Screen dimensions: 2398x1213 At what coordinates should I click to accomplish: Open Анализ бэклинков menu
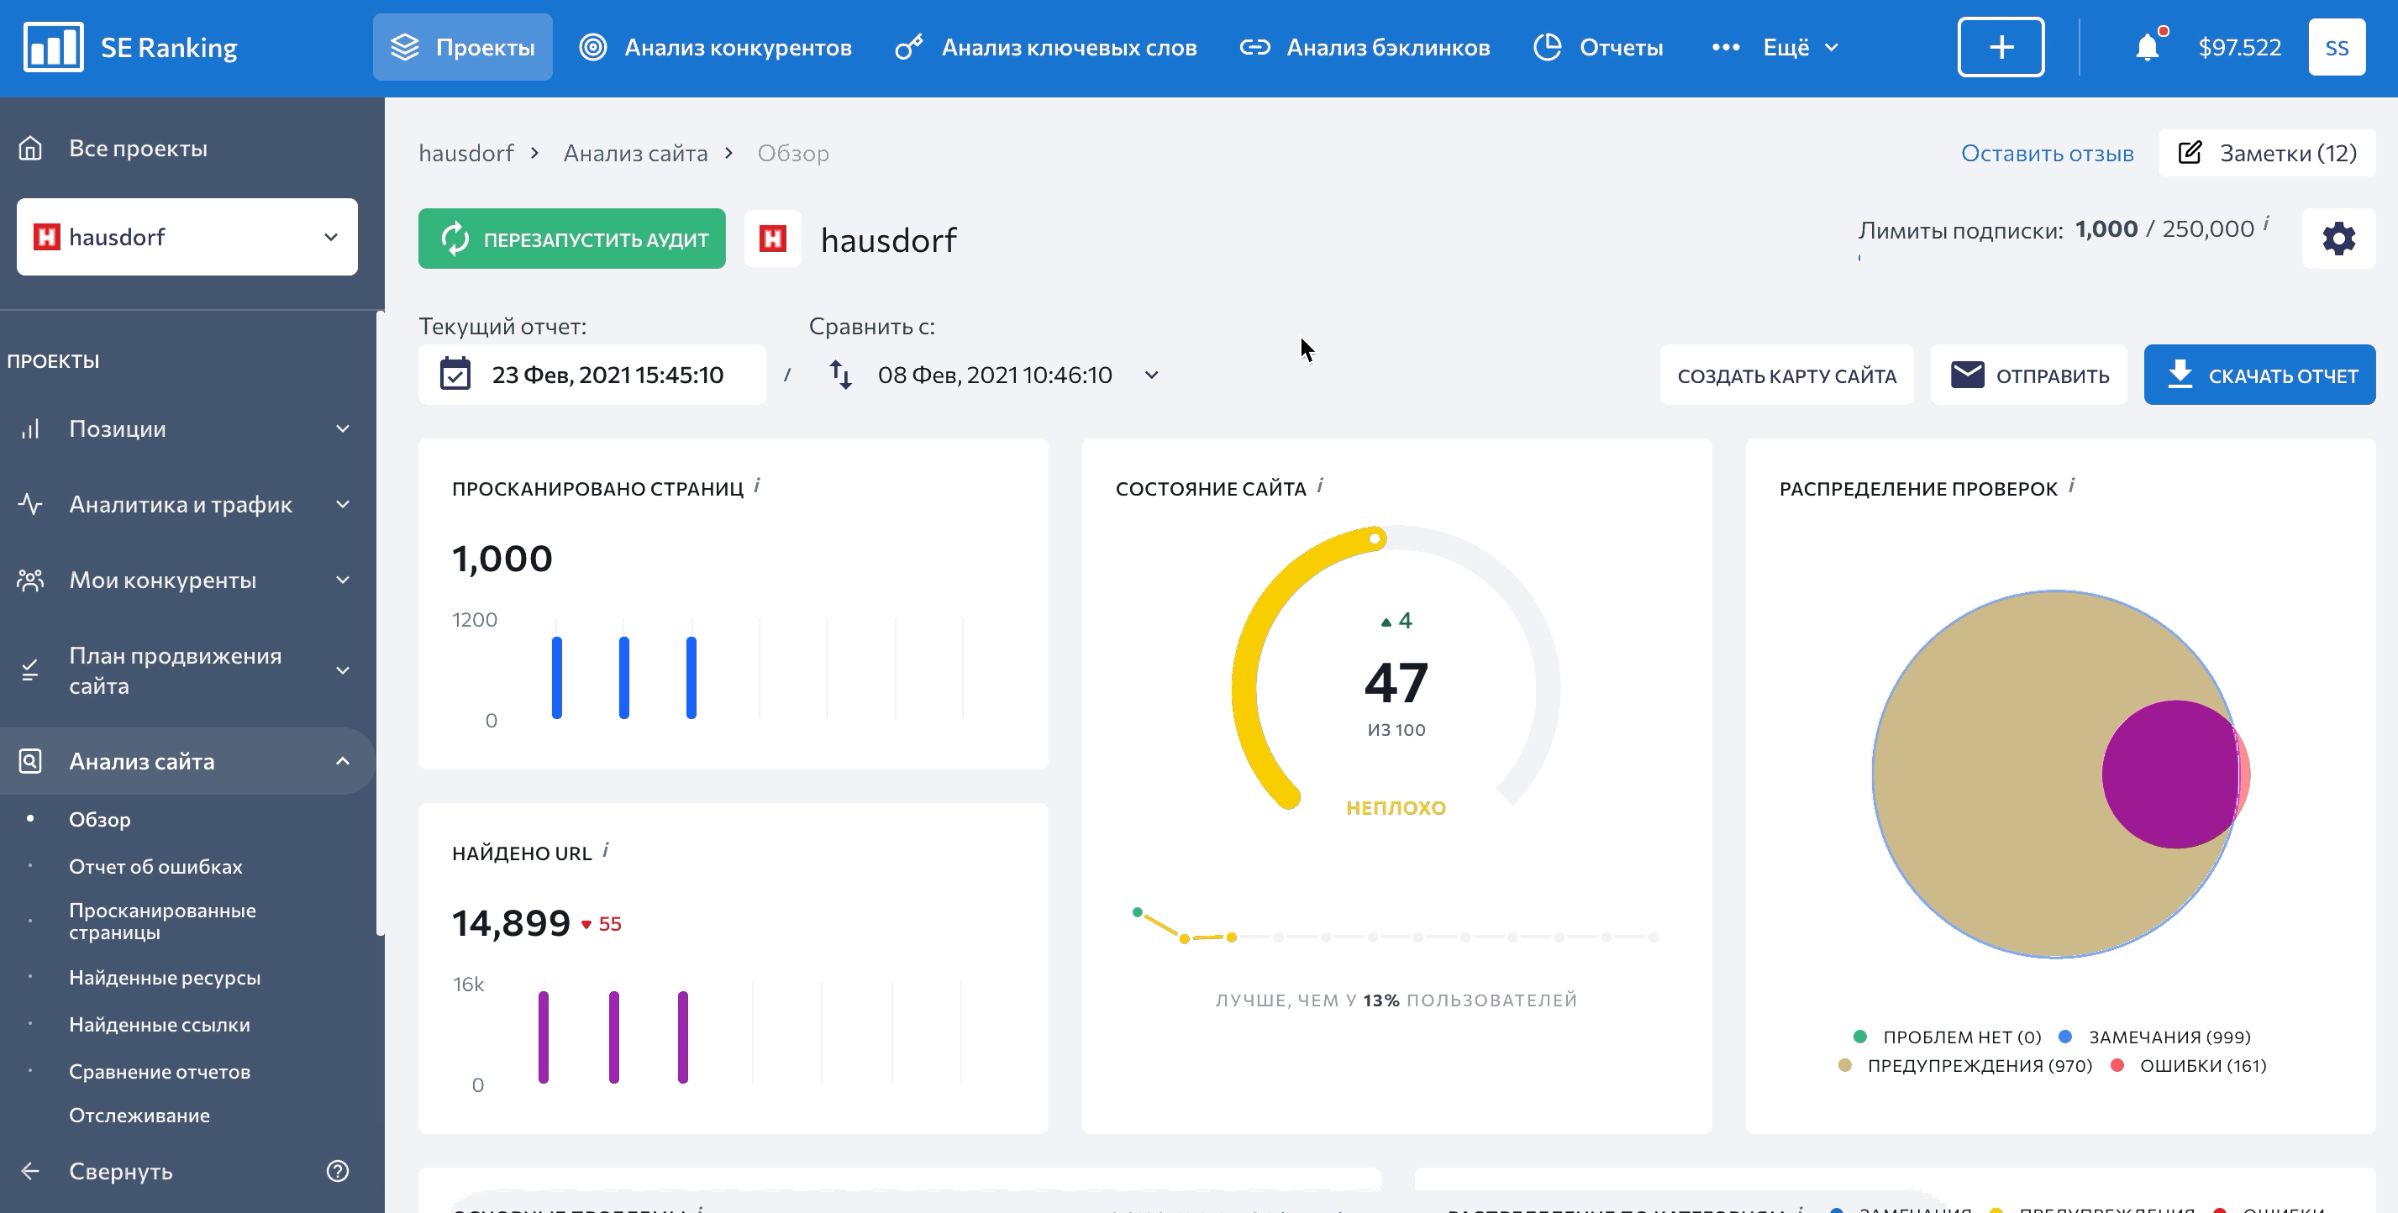pos(1365,46)
